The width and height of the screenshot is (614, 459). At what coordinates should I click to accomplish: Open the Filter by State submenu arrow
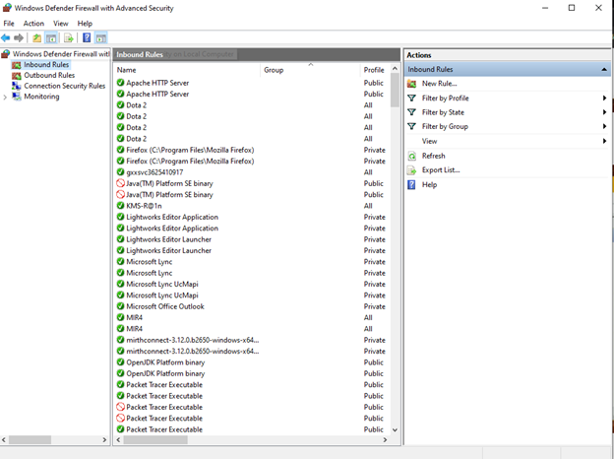[x=604, y=112]
